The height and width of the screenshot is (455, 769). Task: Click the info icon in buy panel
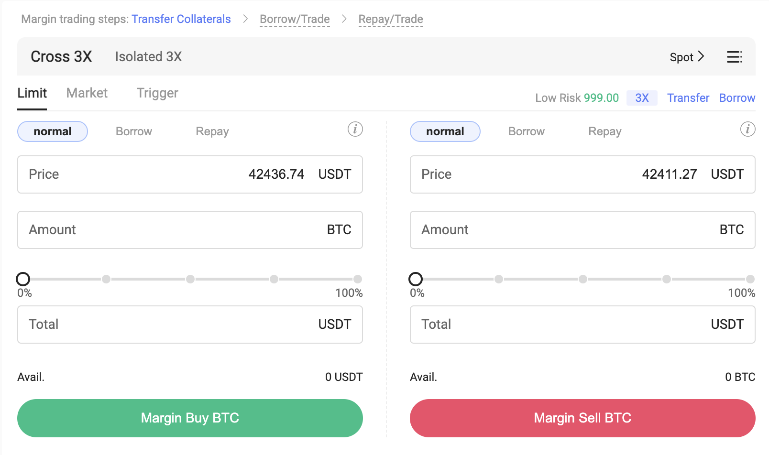click(355, 129)
